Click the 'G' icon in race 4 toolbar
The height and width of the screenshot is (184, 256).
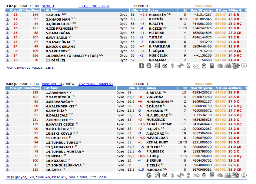149,175
